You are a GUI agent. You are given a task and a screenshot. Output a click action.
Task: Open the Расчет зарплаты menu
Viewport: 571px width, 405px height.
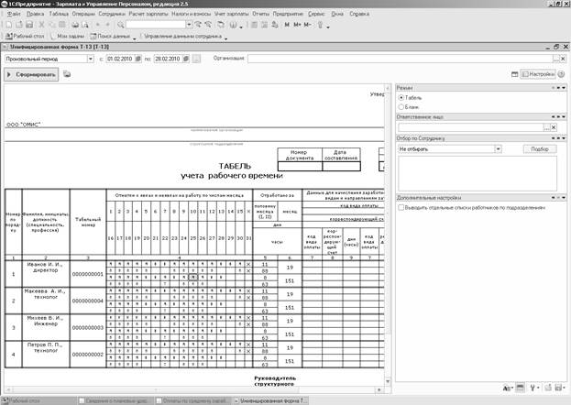[148, 14]
